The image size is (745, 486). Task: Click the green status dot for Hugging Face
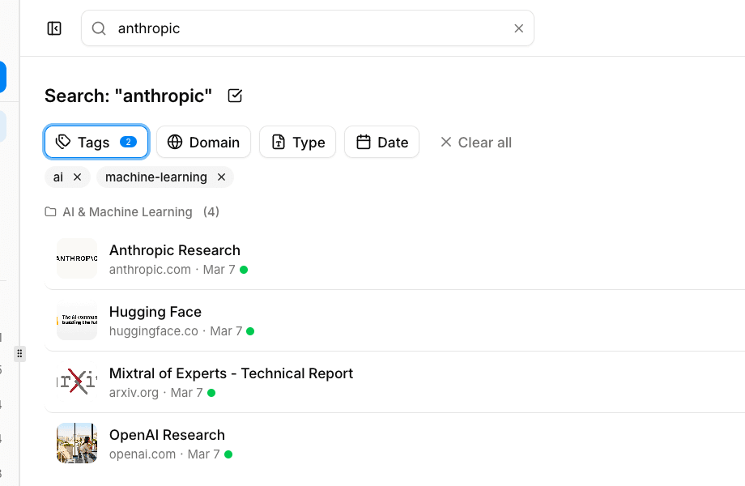pos(250,331)
